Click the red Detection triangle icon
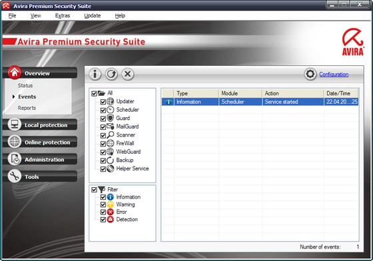Screen dimensions: 373x261 tap(110, 220)
